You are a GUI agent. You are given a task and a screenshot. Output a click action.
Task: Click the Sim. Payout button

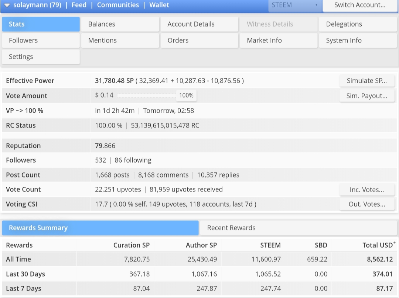[367, 96]
